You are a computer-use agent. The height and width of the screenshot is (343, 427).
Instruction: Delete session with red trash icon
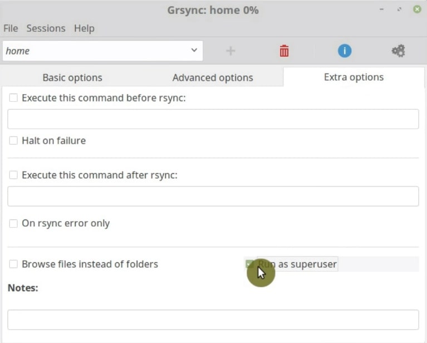(x=284, y=51)
